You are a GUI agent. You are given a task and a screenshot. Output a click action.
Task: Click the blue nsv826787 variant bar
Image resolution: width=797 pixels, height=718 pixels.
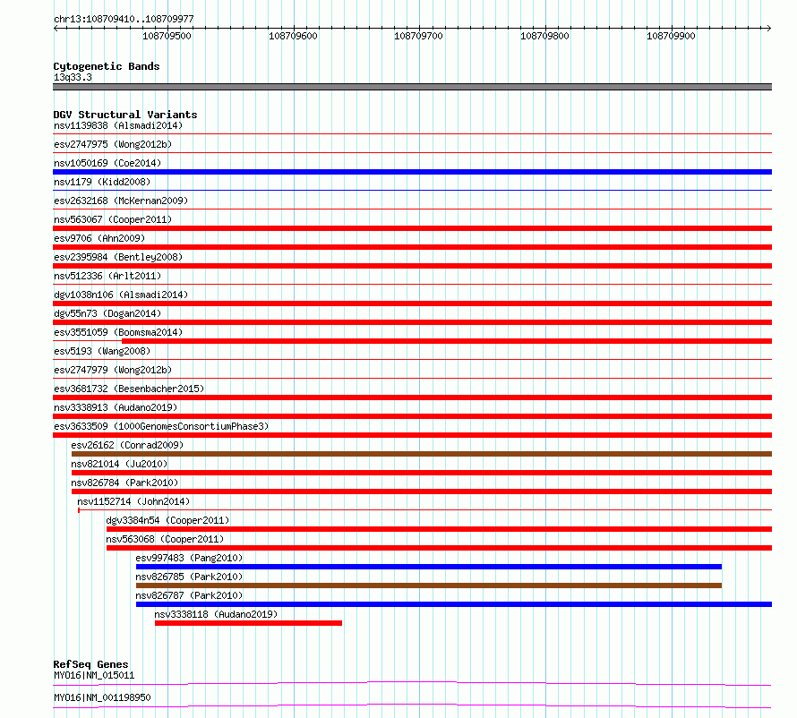click(x=454, y=604)
